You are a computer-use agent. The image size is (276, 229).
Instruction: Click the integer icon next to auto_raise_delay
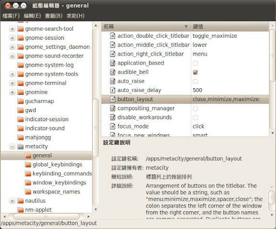pyautogui.click(x=113, y=90)
